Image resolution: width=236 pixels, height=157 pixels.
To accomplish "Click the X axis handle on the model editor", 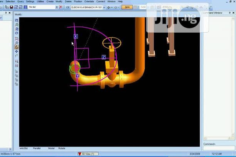I will click(x=76, y=36).
